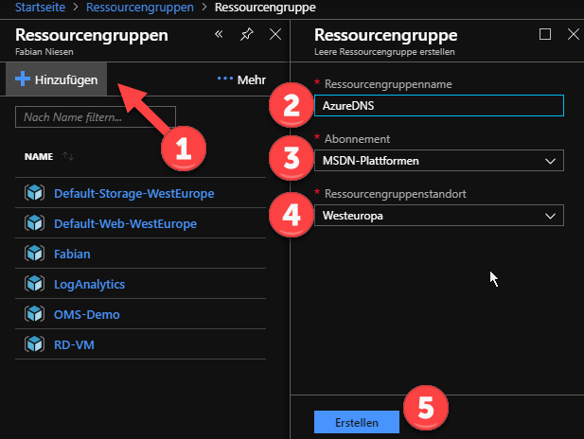Click the Hinzufügen add button
This screenshot has height=439, width=584.
56,79
